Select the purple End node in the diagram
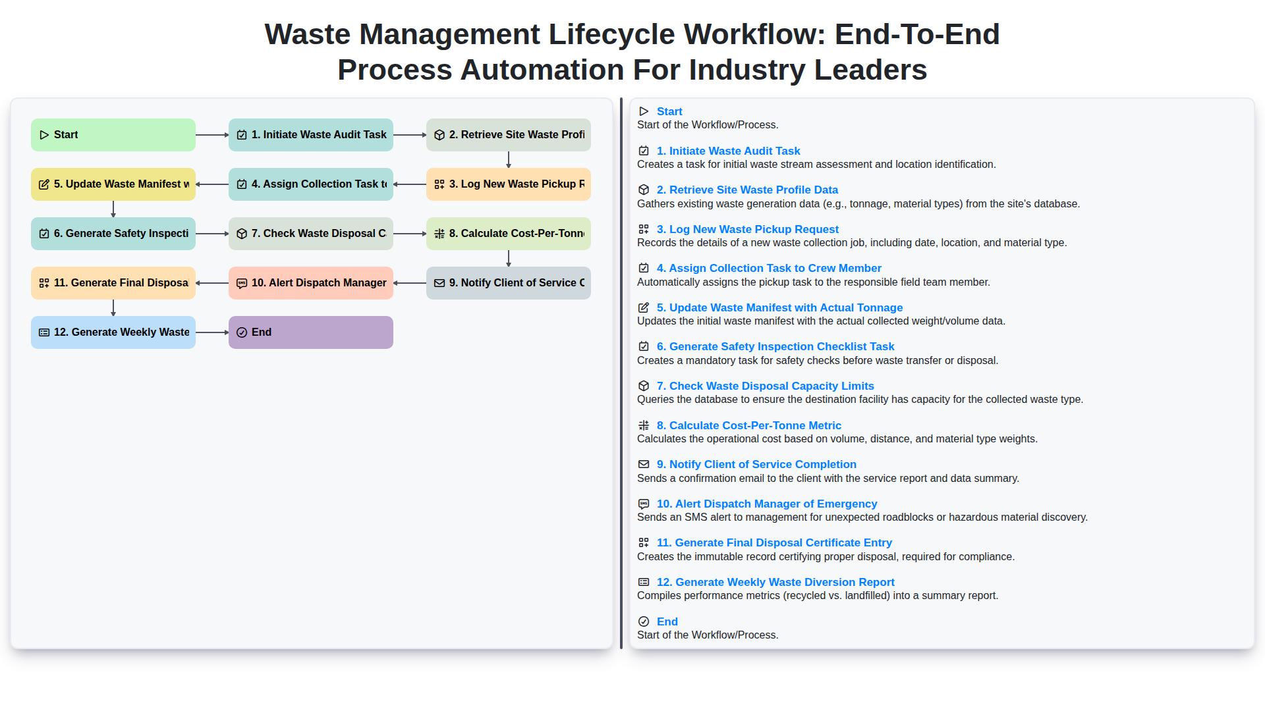This screenshot has height=711, width=1265. pos(310,332)
